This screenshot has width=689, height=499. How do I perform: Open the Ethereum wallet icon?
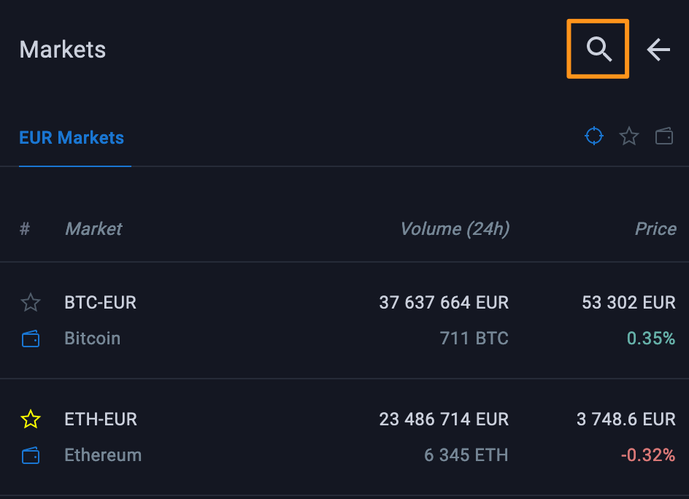click(31, 455)
